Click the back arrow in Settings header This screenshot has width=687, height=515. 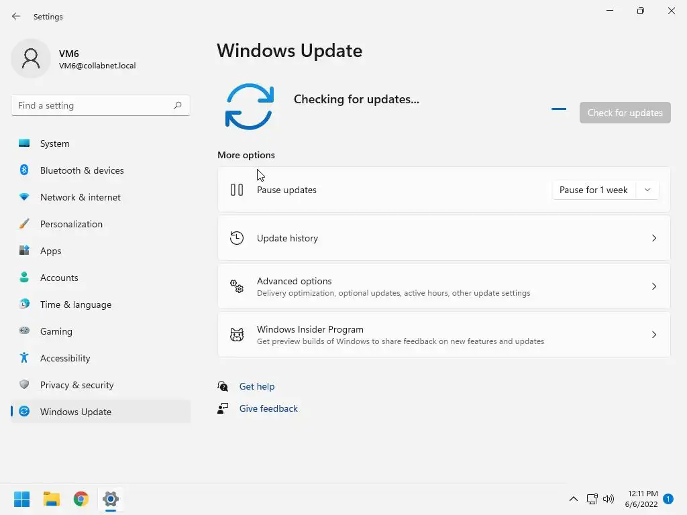pyautogui.click(x=16, y=16)
